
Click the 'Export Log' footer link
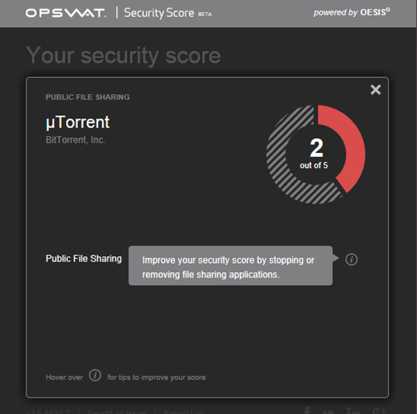click(x=185, y=411)
